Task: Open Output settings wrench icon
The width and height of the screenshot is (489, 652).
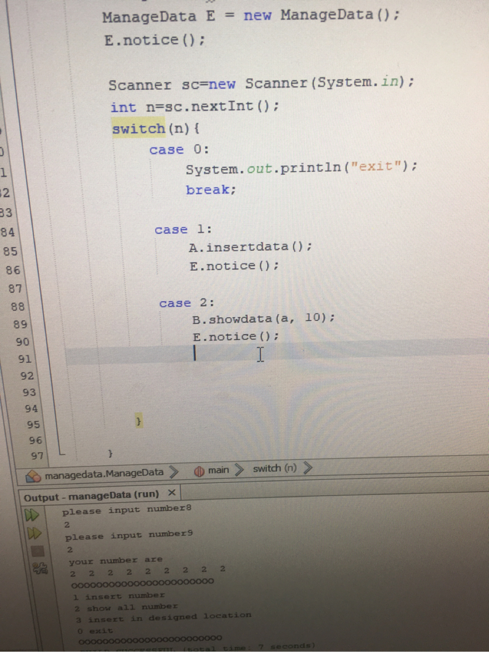Action: [41, 568]
